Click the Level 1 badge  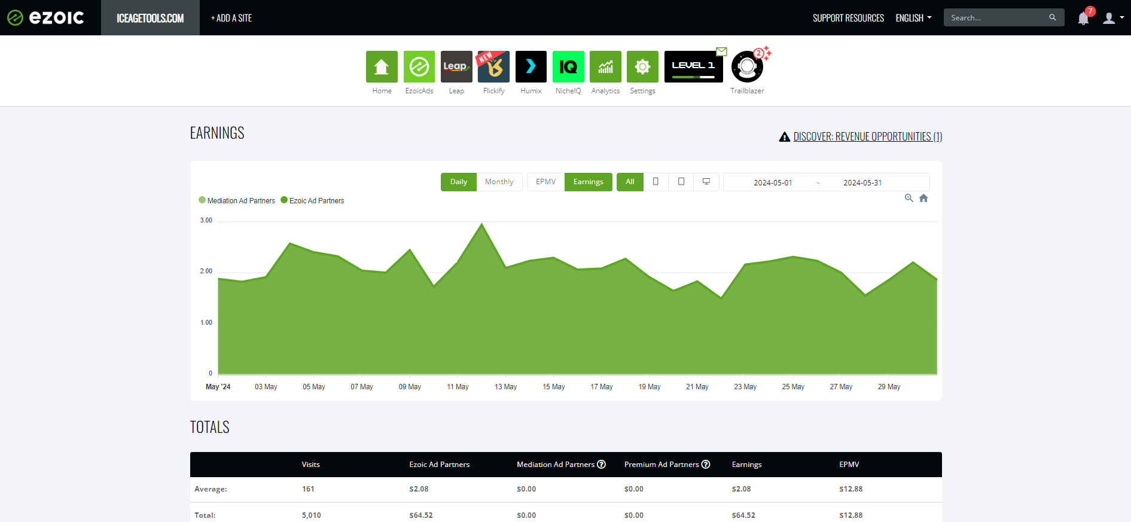[x=693, y=66]
